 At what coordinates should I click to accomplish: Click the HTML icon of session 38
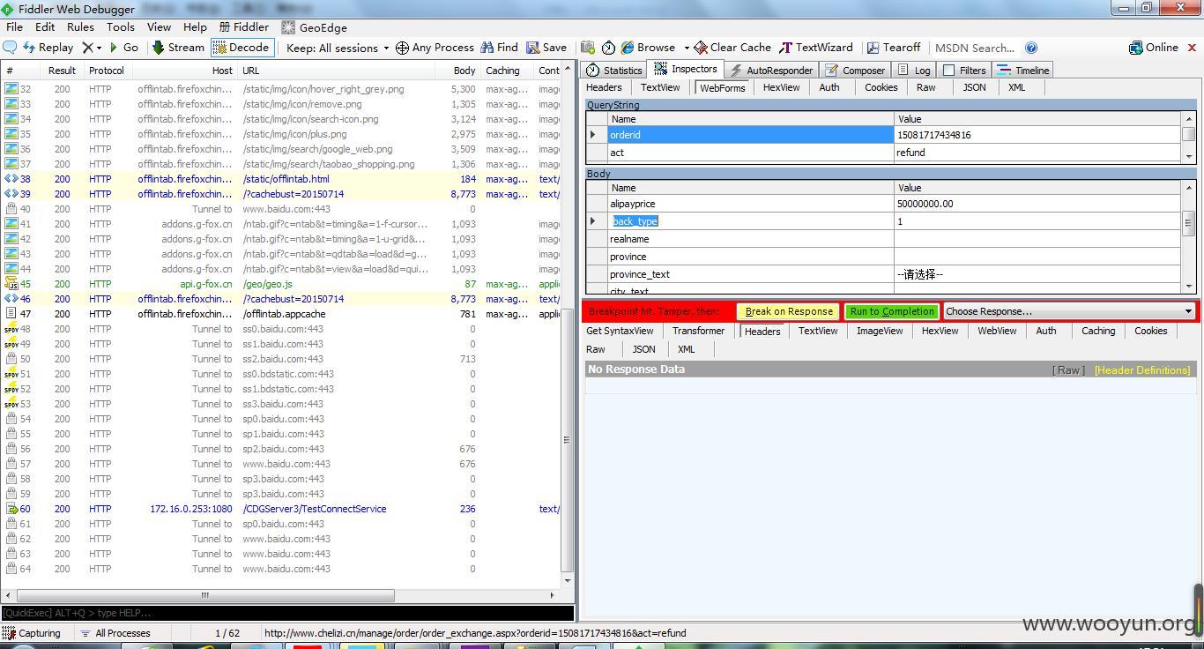(11, 179)
